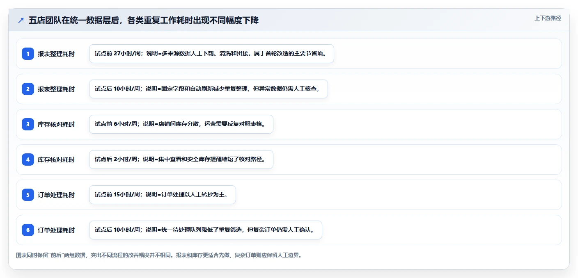Click the 订单处理耗时 label in row 5

tap(56, 195)
